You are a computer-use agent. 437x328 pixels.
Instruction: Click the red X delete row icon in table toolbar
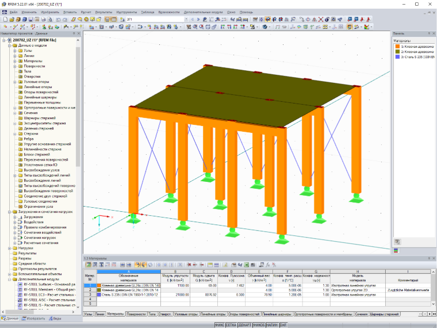[189, 265]
